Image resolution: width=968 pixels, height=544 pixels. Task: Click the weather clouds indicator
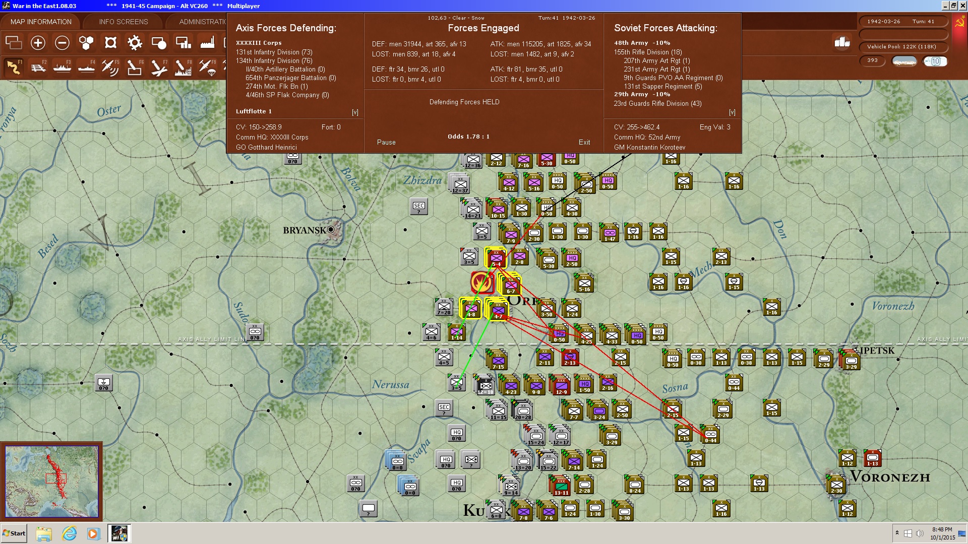(904, 61)
